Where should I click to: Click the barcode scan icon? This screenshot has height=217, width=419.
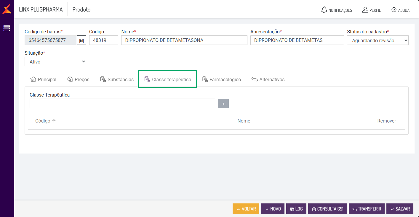pyautogui.click(x=81, y=40)
